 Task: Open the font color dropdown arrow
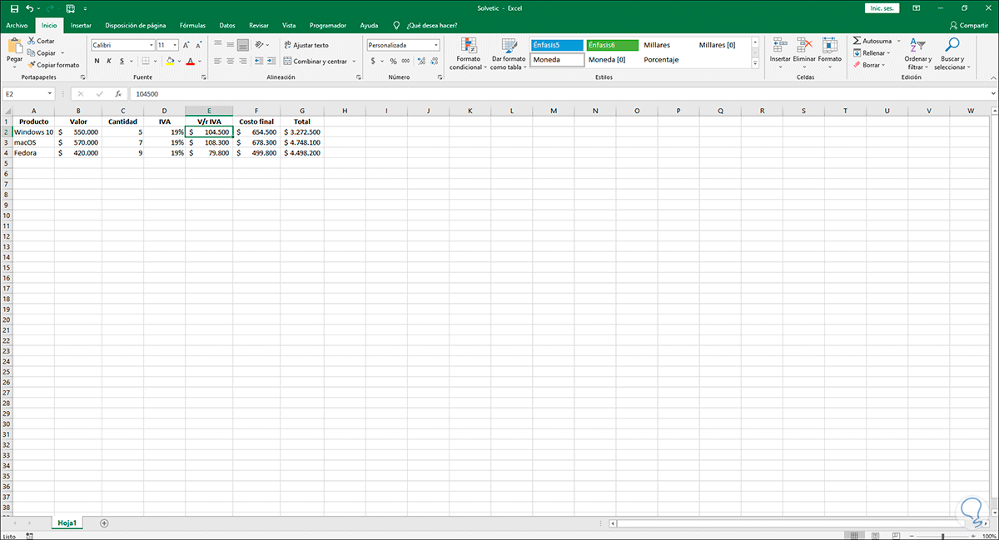coord(200,61)
